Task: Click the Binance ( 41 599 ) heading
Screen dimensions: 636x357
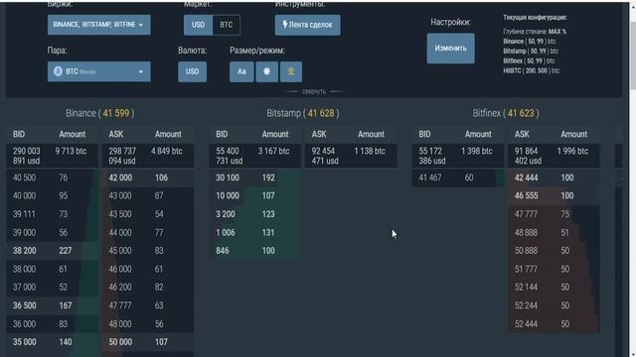Action: (x=99, y=113)
